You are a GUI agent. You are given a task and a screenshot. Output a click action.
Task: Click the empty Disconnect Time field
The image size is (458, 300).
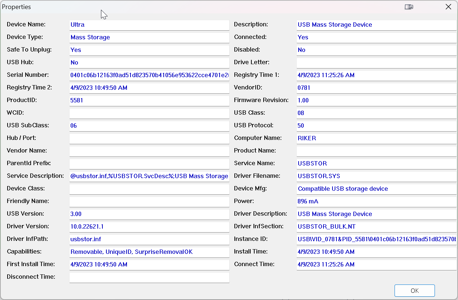(x=149, y=277)
